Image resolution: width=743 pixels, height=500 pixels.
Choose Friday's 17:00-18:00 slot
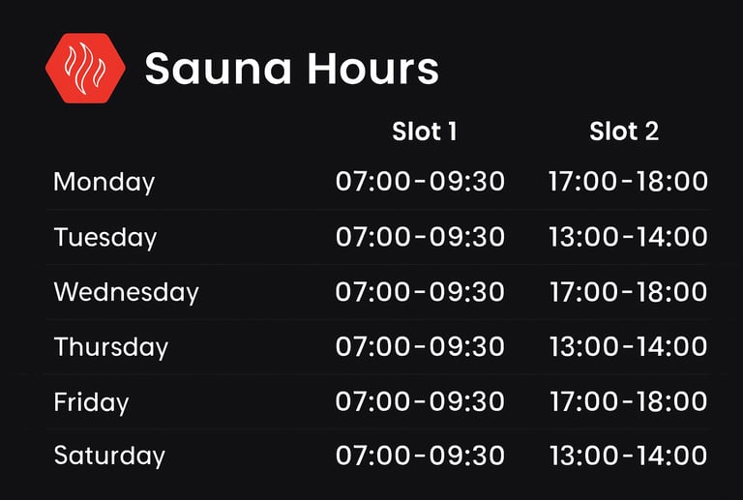tap(628, 401)
